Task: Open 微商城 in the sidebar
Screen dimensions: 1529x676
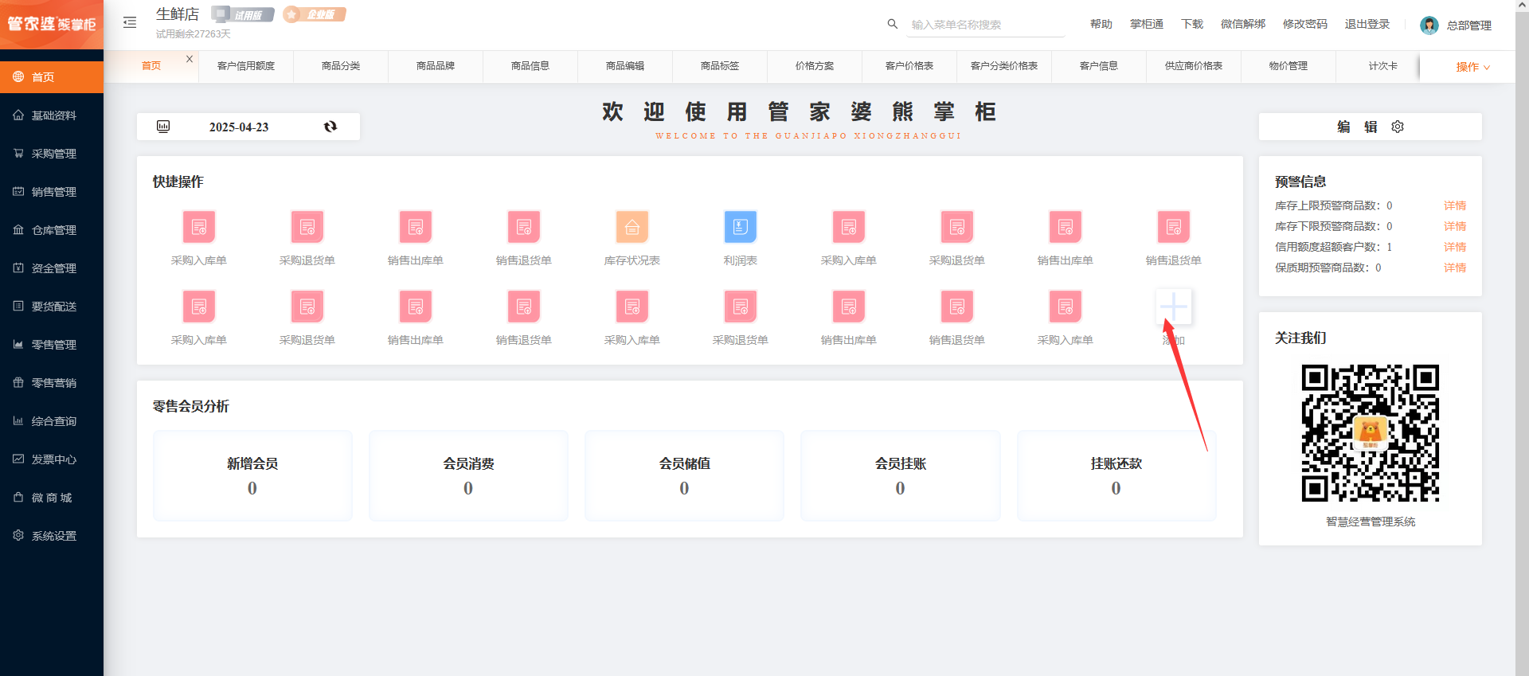Action: pos(52,498)
